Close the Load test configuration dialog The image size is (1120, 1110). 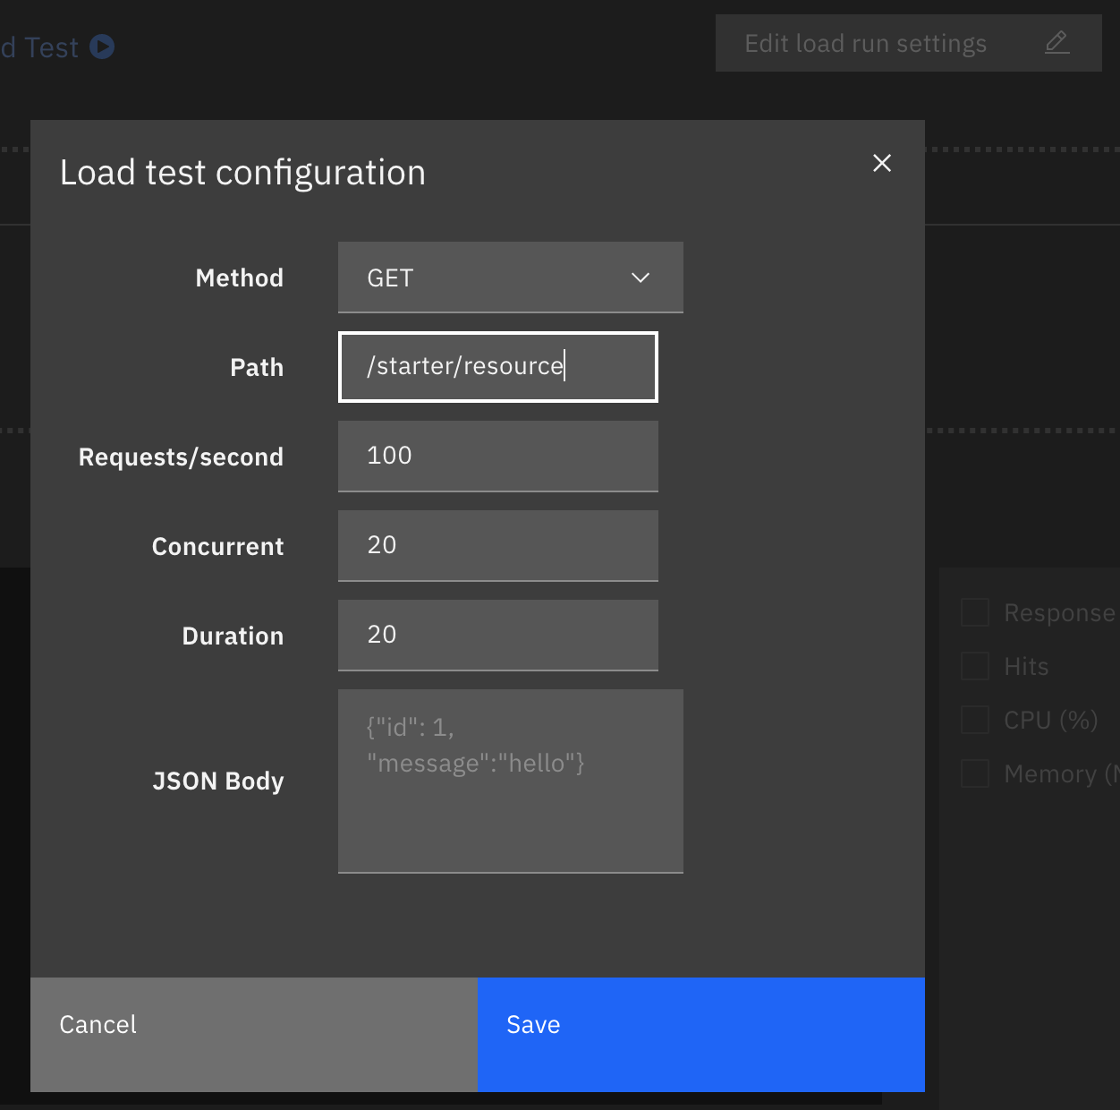[x=882, y=163]
